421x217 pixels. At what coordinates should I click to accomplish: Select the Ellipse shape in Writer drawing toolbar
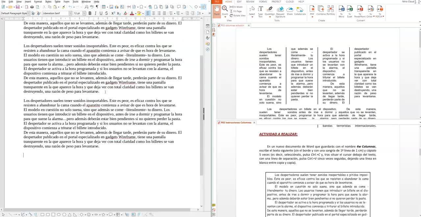coord(59,215)
